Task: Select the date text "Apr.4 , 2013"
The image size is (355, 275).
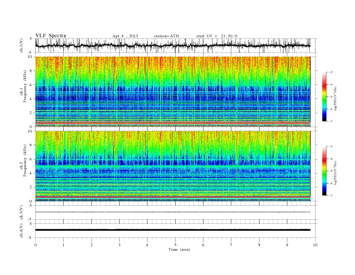Action: 125,36
